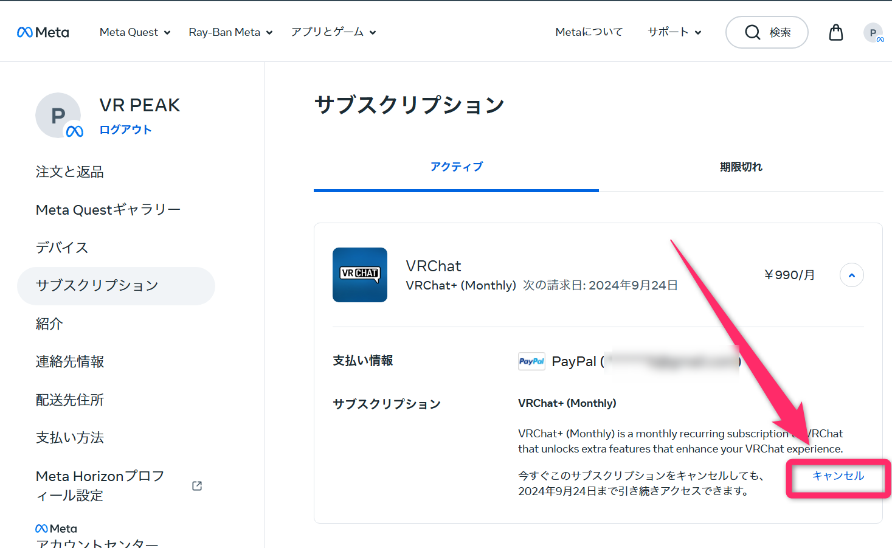The height and width of the screenshot is (548, 892).
Task: Open 連絡先情報 in sidebar
Action: (x=69, y=362)
